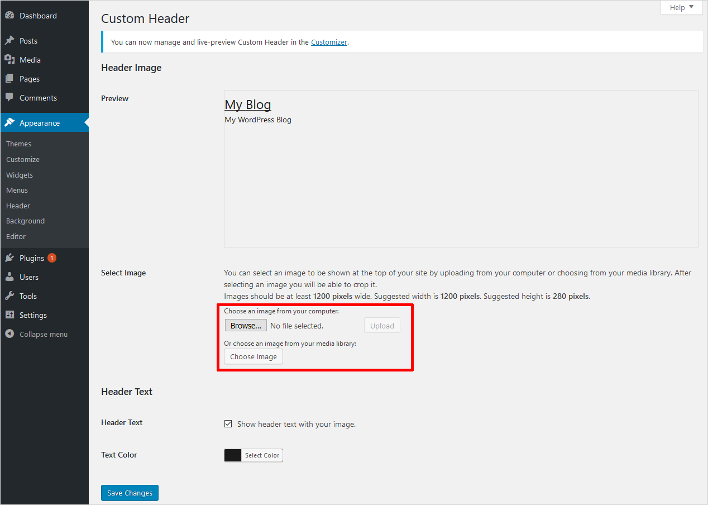Click the Posts pushpin icon
The height and width of the screenshot is (505, 708).
click(10, 40)
